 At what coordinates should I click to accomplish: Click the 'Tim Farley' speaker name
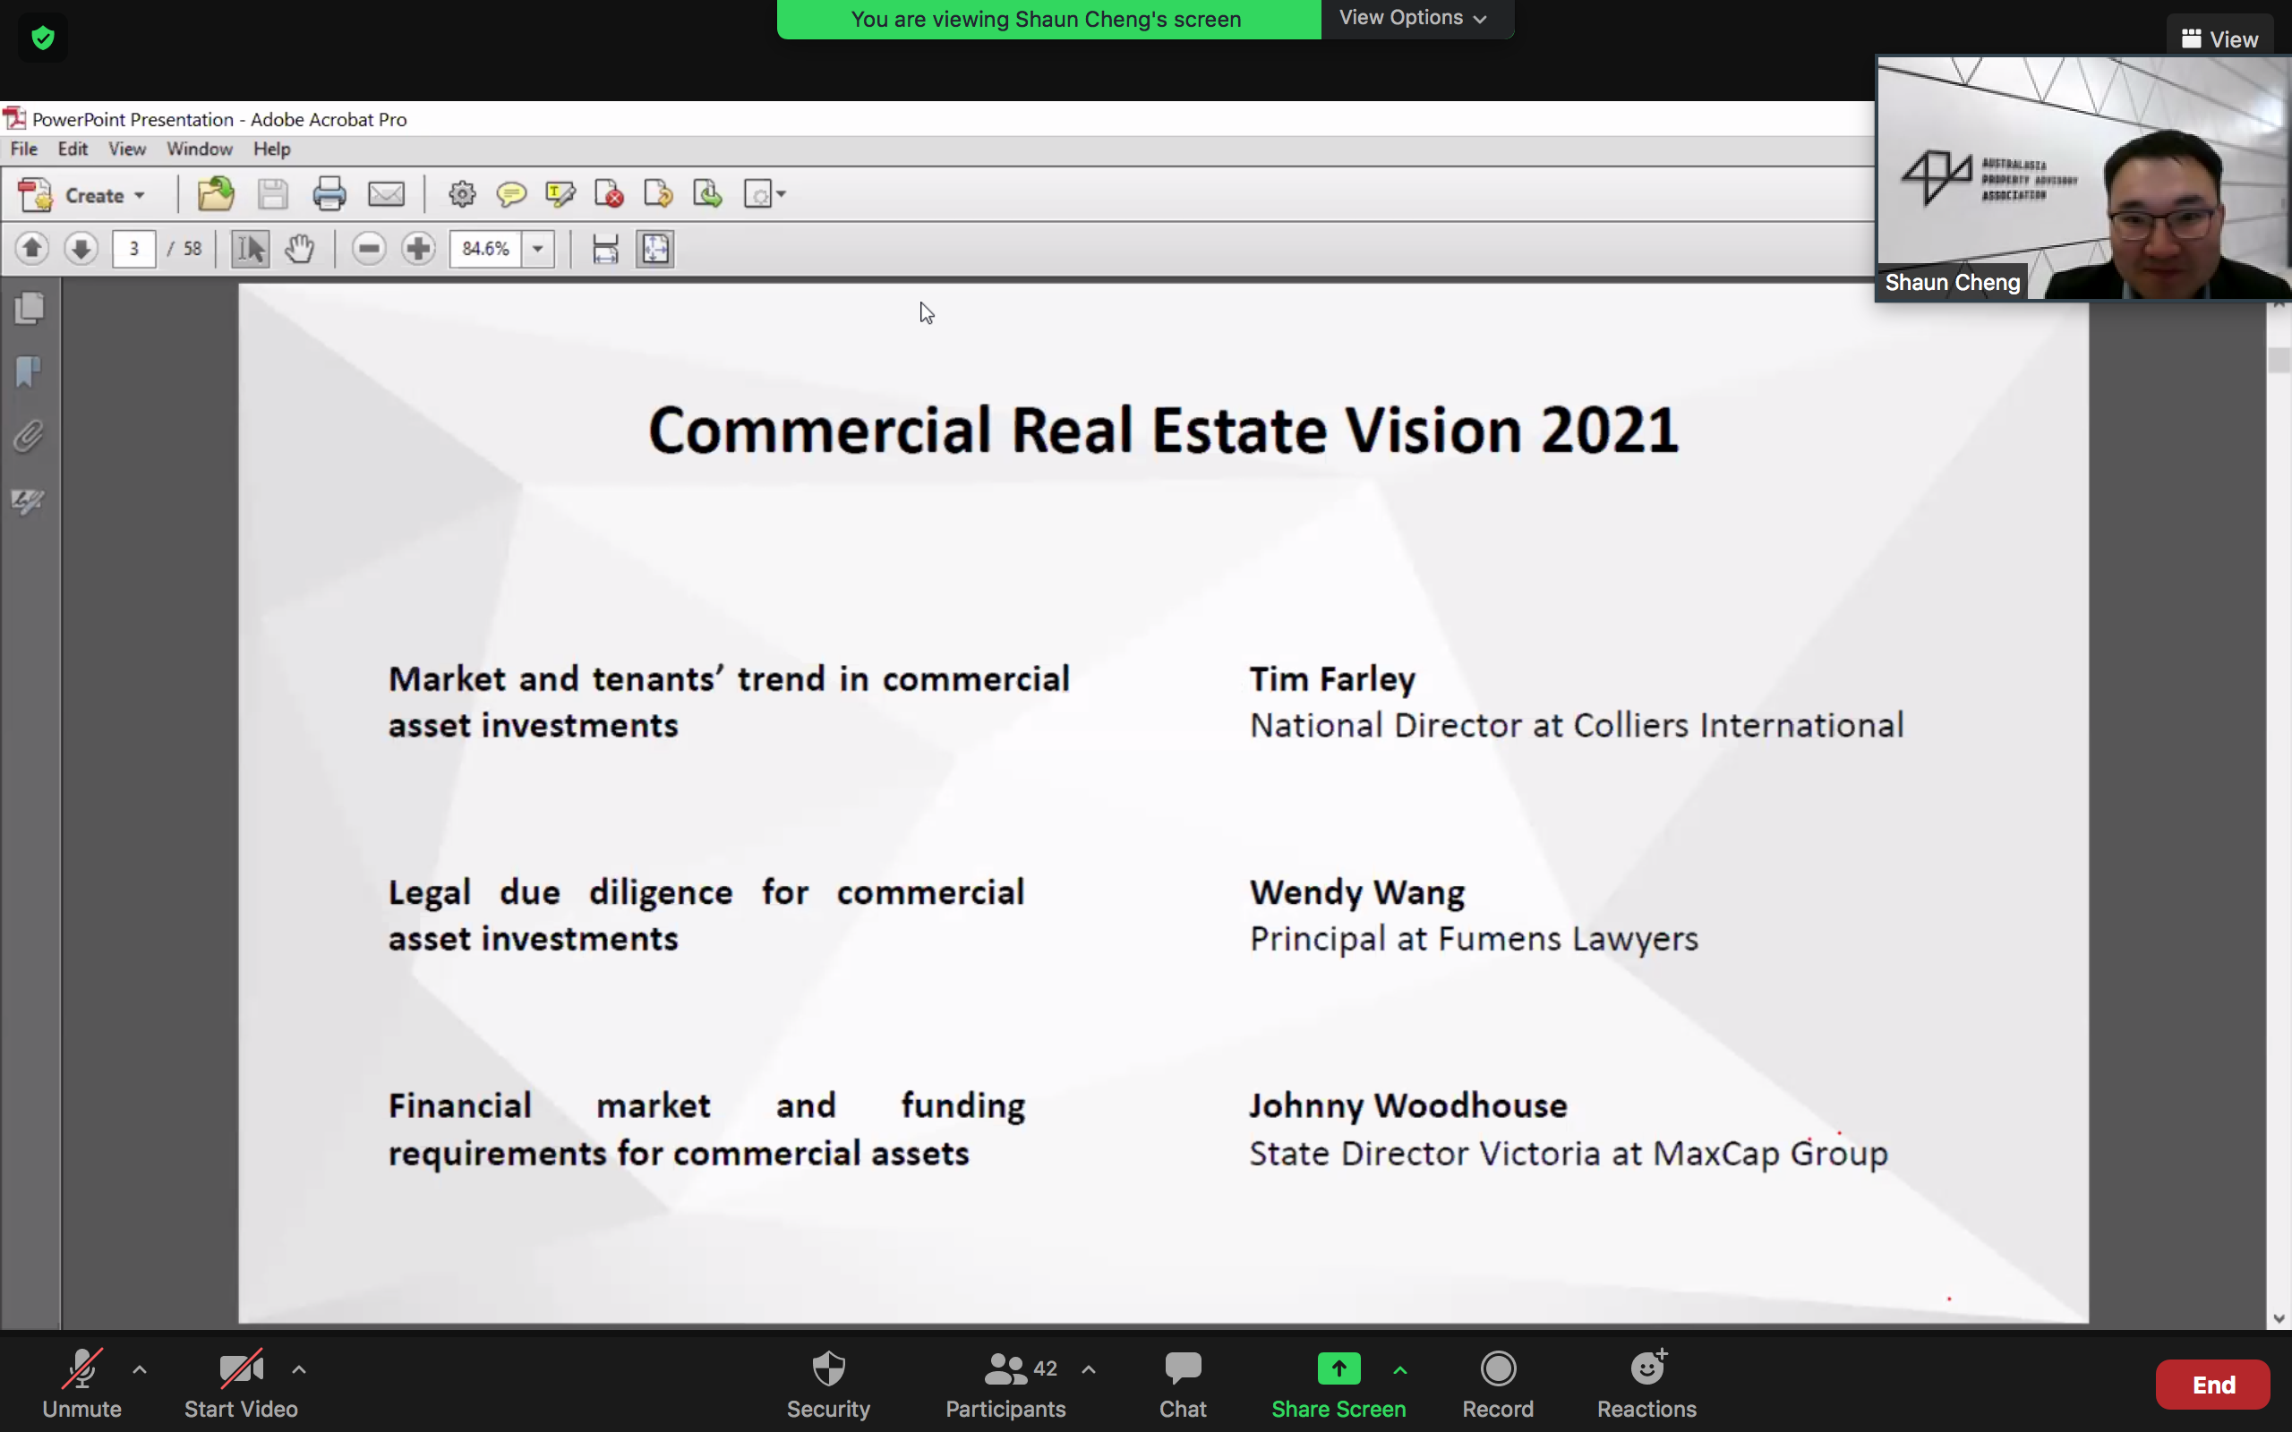(x=1332, y=679)
